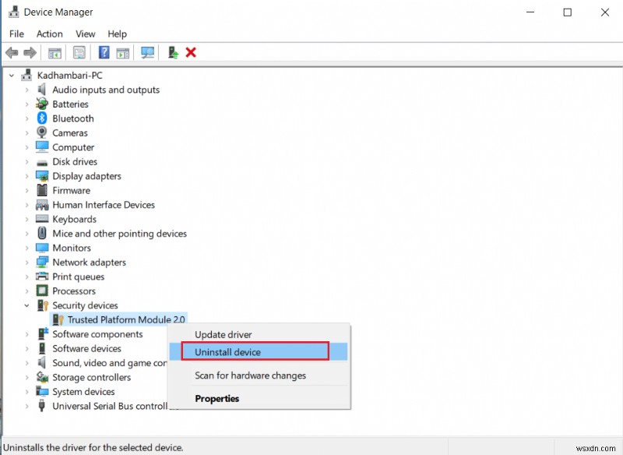This screenshot has width=623, height=455.
Task: Click the Firmware chip icon
Action: point(42,190)
